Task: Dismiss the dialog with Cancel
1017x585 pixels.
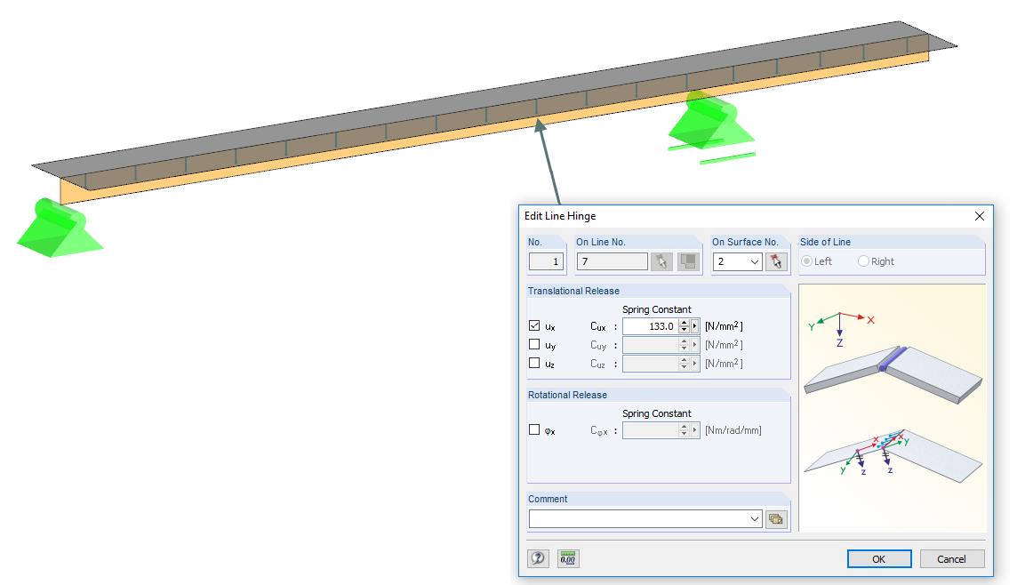Action: click(951, 558)
